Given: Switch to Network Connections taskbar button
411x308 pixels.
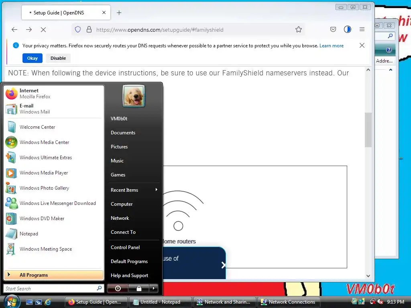Looking at the screenshot, I should point(289,302).
